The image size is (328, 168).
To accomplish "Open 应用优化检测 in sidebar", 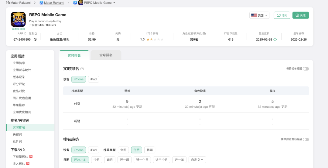I will point(22,112).
